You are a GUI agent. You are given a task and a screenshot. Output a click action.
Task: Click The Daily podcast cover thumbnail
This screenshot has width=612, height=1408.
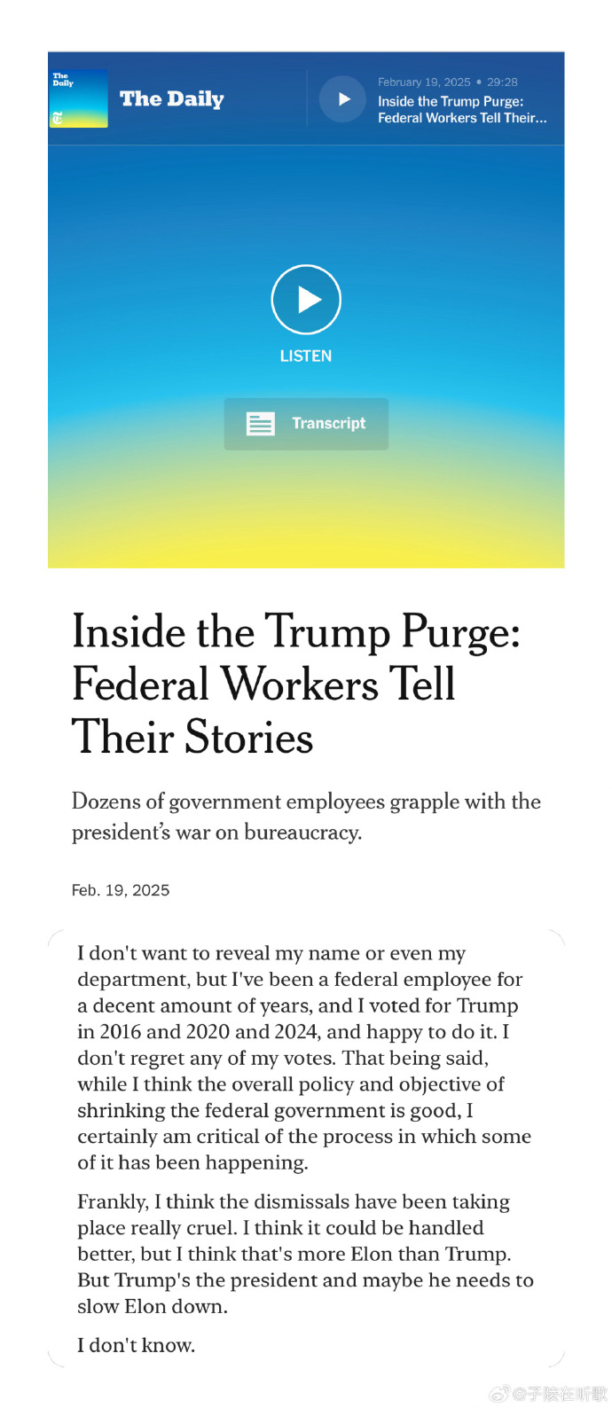[x=79, y=98]
